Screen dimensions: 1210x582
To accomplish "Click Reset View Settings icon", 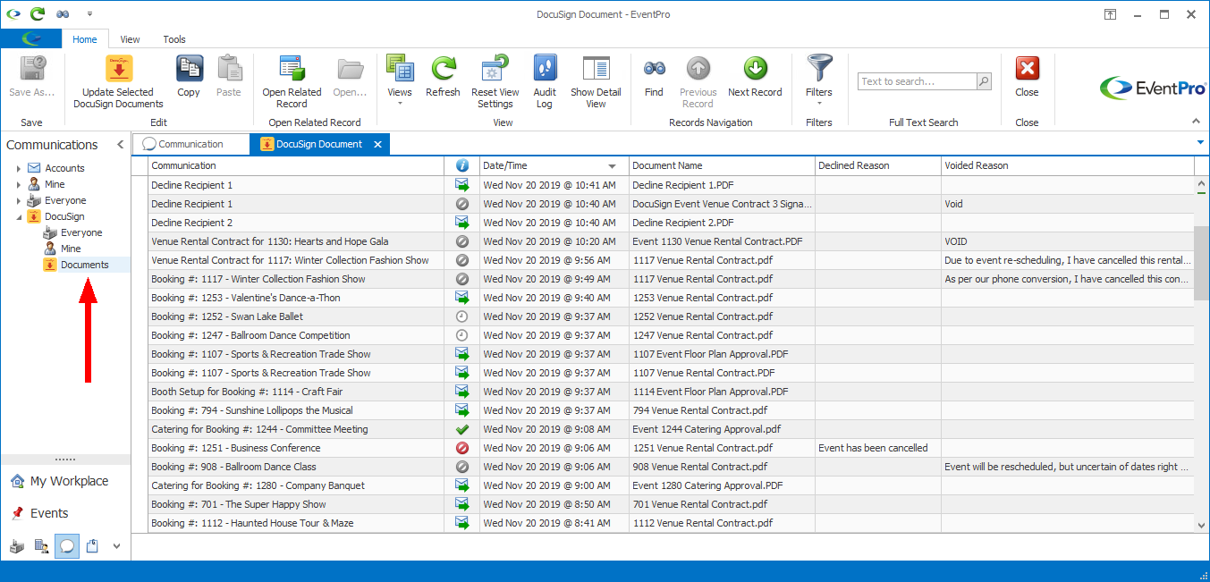I will coord(495,70).
